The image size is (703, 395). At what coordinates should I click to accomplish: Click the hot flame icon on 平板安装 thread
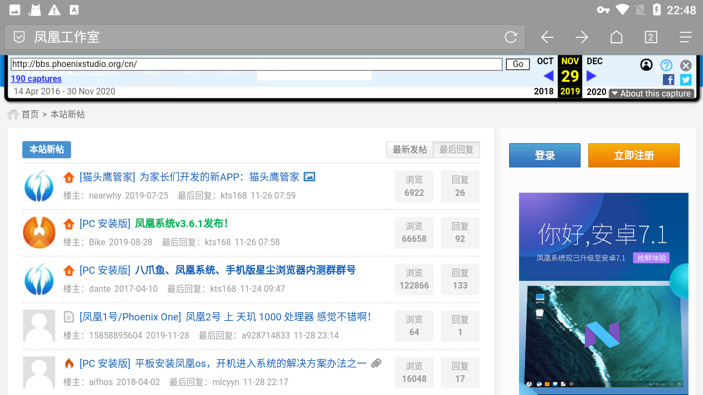pyautogui.click(x=69, y=363)
